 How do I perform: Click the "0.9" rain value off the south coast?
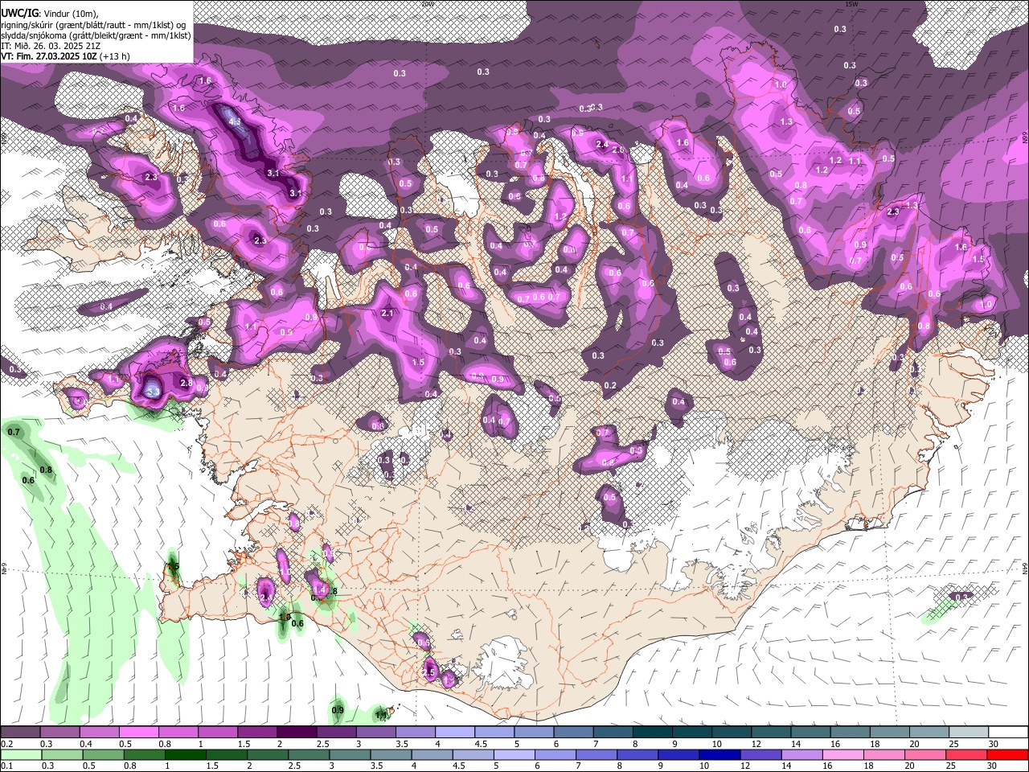point(338,710)
